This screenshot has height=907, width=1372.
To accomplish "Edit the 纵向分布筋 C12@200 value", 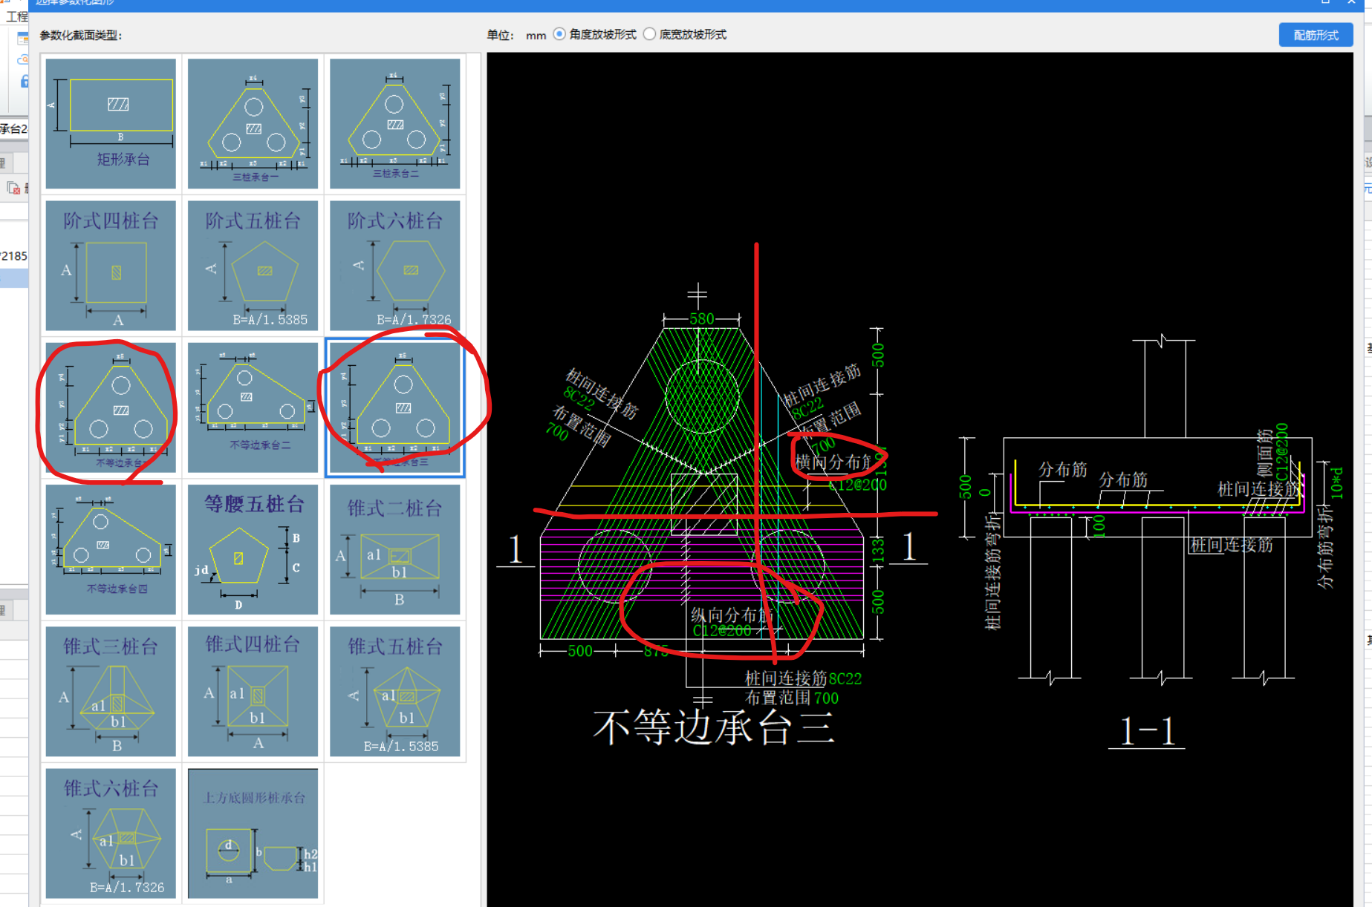I will pyautogui.click(x=722, y=631).
